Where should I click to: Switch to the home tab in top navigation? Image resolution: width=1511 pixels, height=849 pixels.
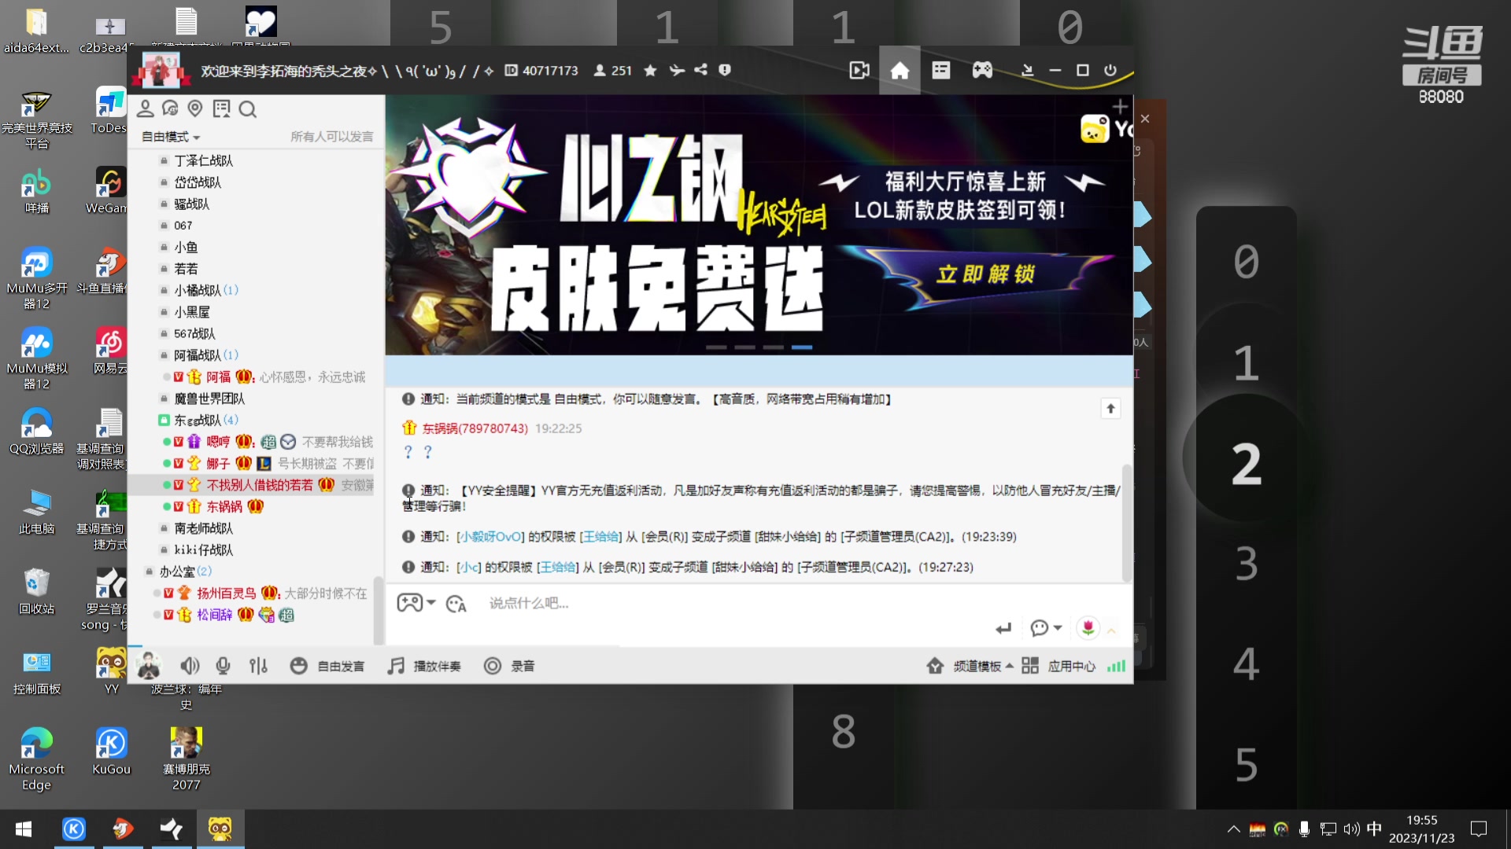(900, 70)
